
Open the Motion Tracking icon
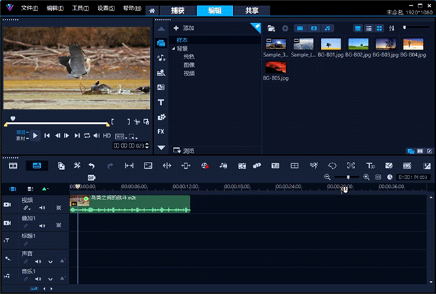pyautogui.click(x=257, y=166)
